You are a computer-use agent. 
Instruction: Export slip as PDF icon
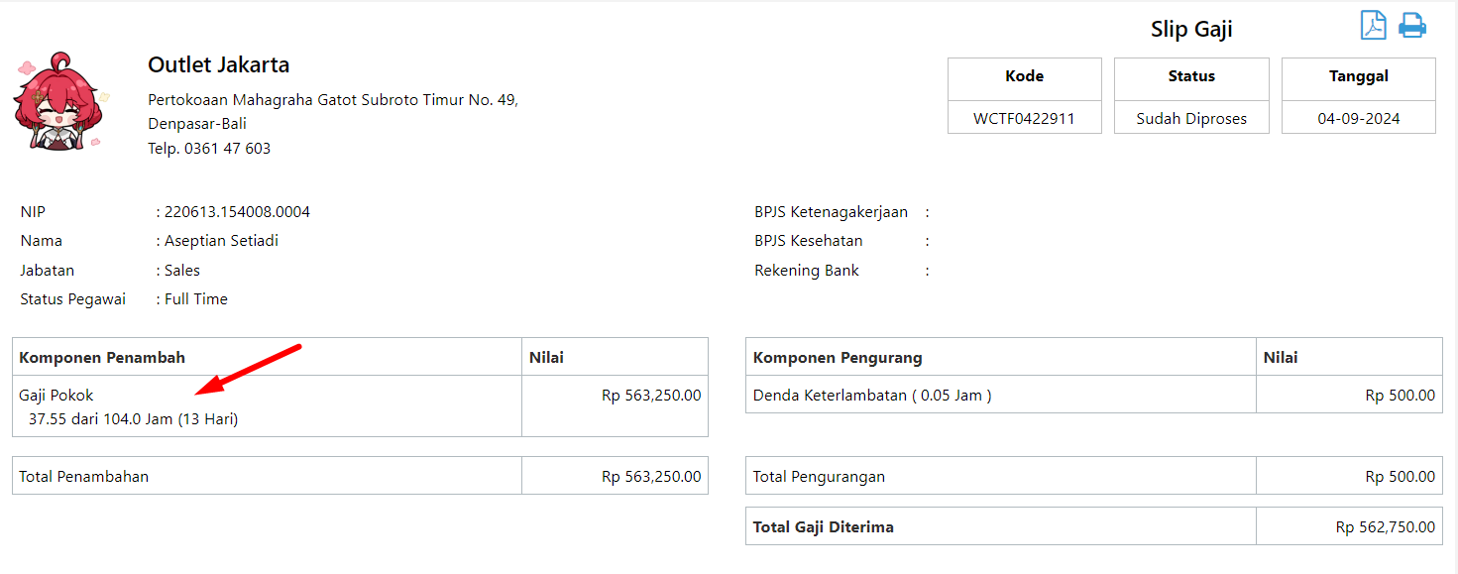pyautogui.click(x=1373, y=25)
